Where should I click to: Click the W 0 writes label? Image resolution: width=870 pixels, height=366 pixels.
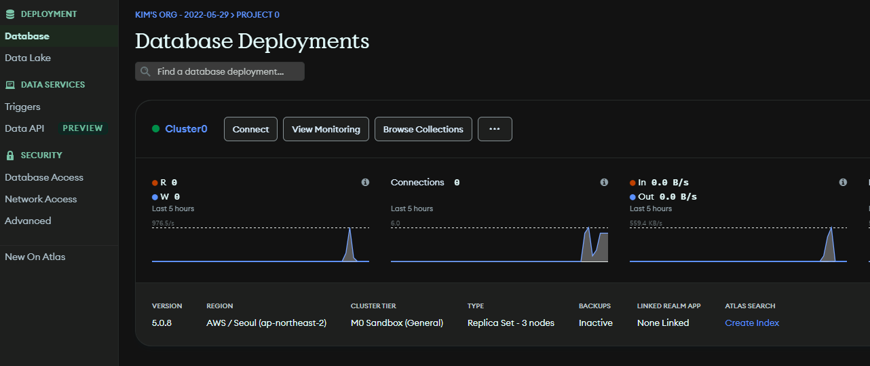(166, 197)
